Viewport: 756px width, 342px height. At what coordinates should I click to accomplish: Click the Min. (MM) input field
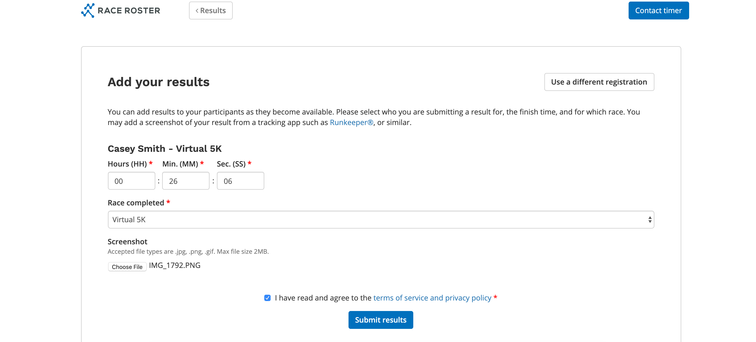[x=186, y=181]
